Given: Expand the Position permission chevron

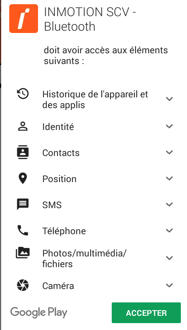Looking at the screenshot, I should coord(169,179).
